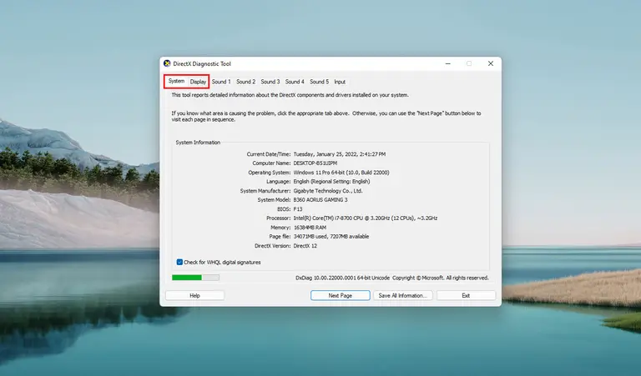Switch to the Input tab
This screenshot has width=641, height=376.
pyautogui.click(x=340, y=82)
